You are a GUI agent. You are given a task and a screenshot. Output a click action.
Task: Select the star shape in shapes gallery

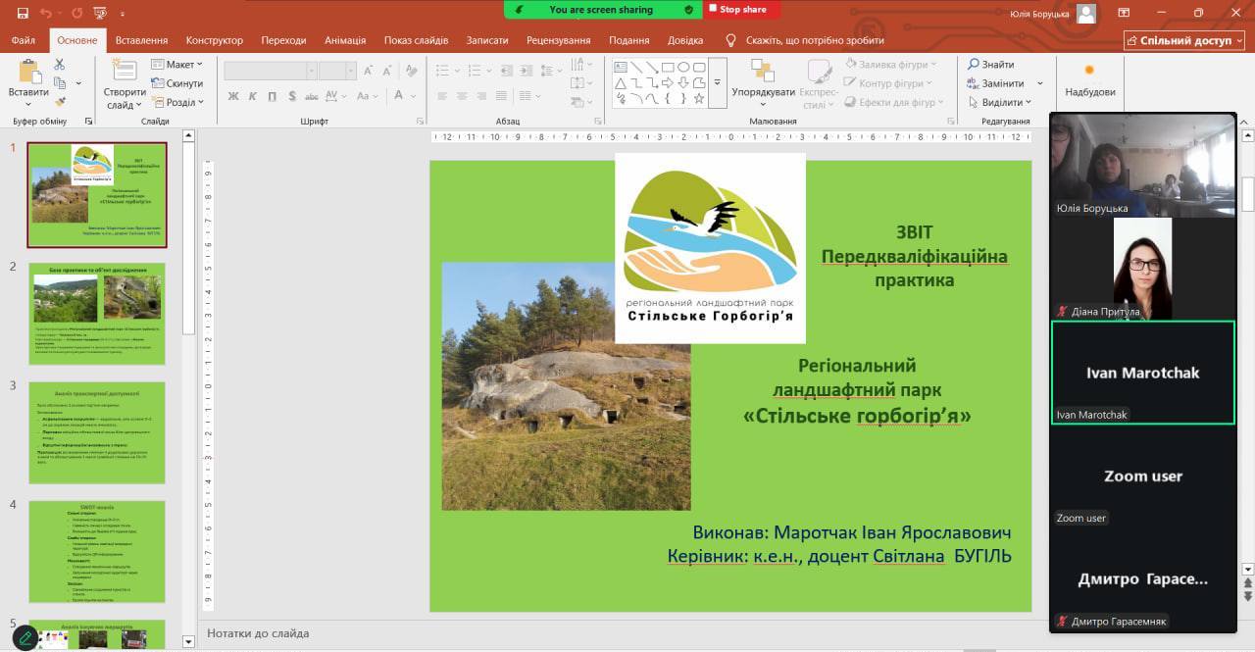click(x=699, y=99)
